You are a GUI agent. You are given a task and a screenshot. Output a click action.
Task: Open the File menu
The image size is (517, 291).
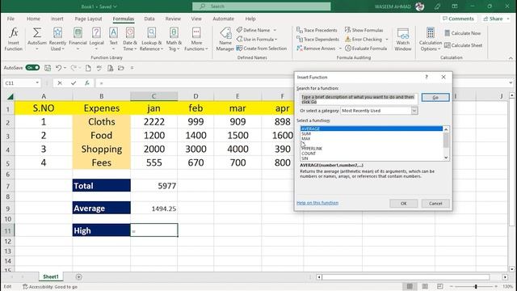click(11, 19)
